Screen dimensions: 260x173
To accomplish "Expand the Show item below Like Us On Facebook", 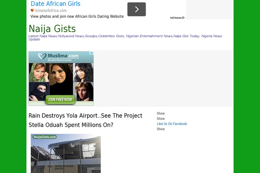I will pos(161,129).
